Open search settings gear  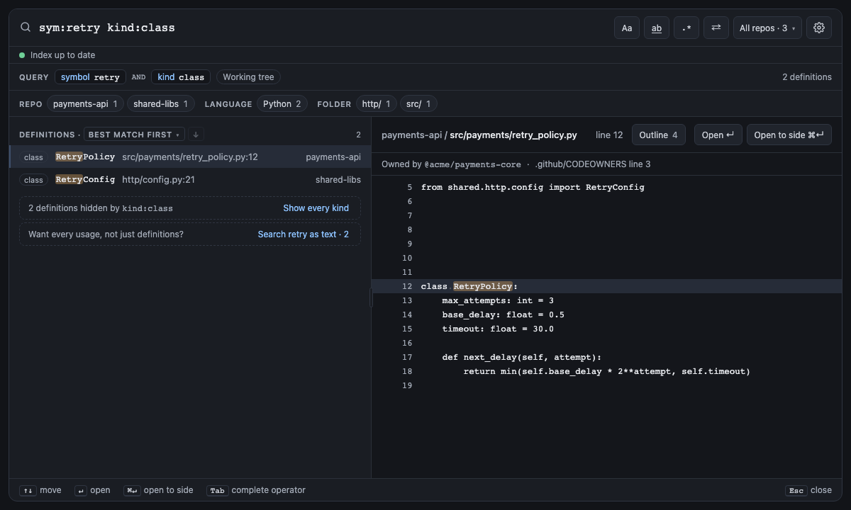click(x=819, y=28)
